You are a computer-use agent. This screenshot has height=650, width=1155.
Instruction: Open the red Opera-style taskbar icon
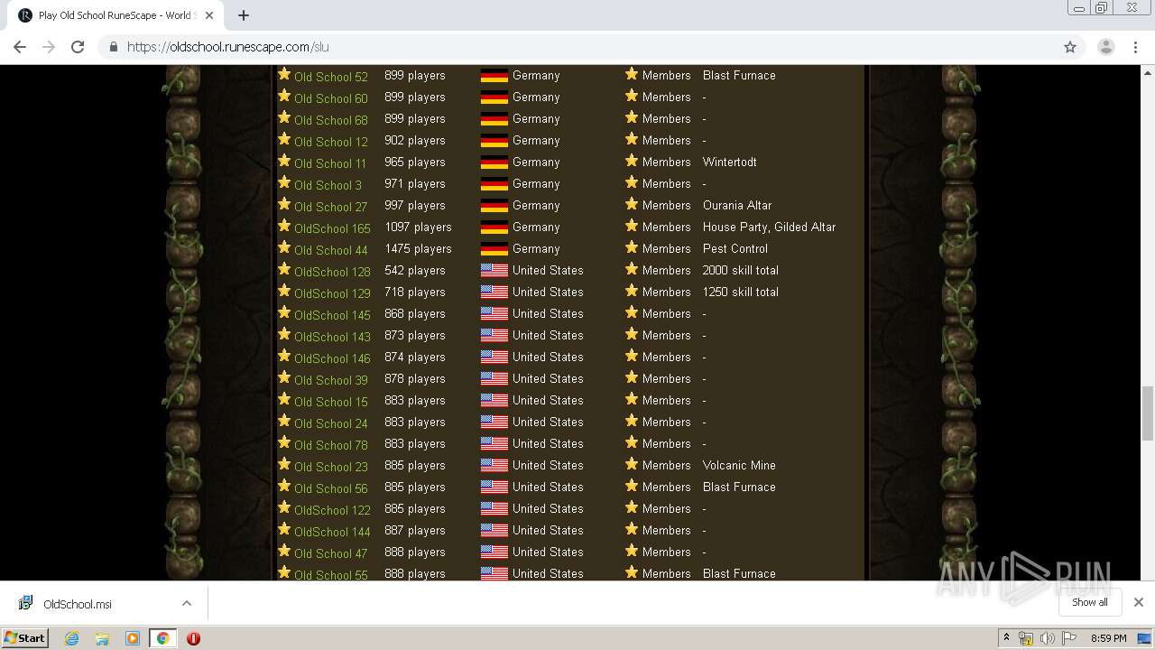click(193, 638)
